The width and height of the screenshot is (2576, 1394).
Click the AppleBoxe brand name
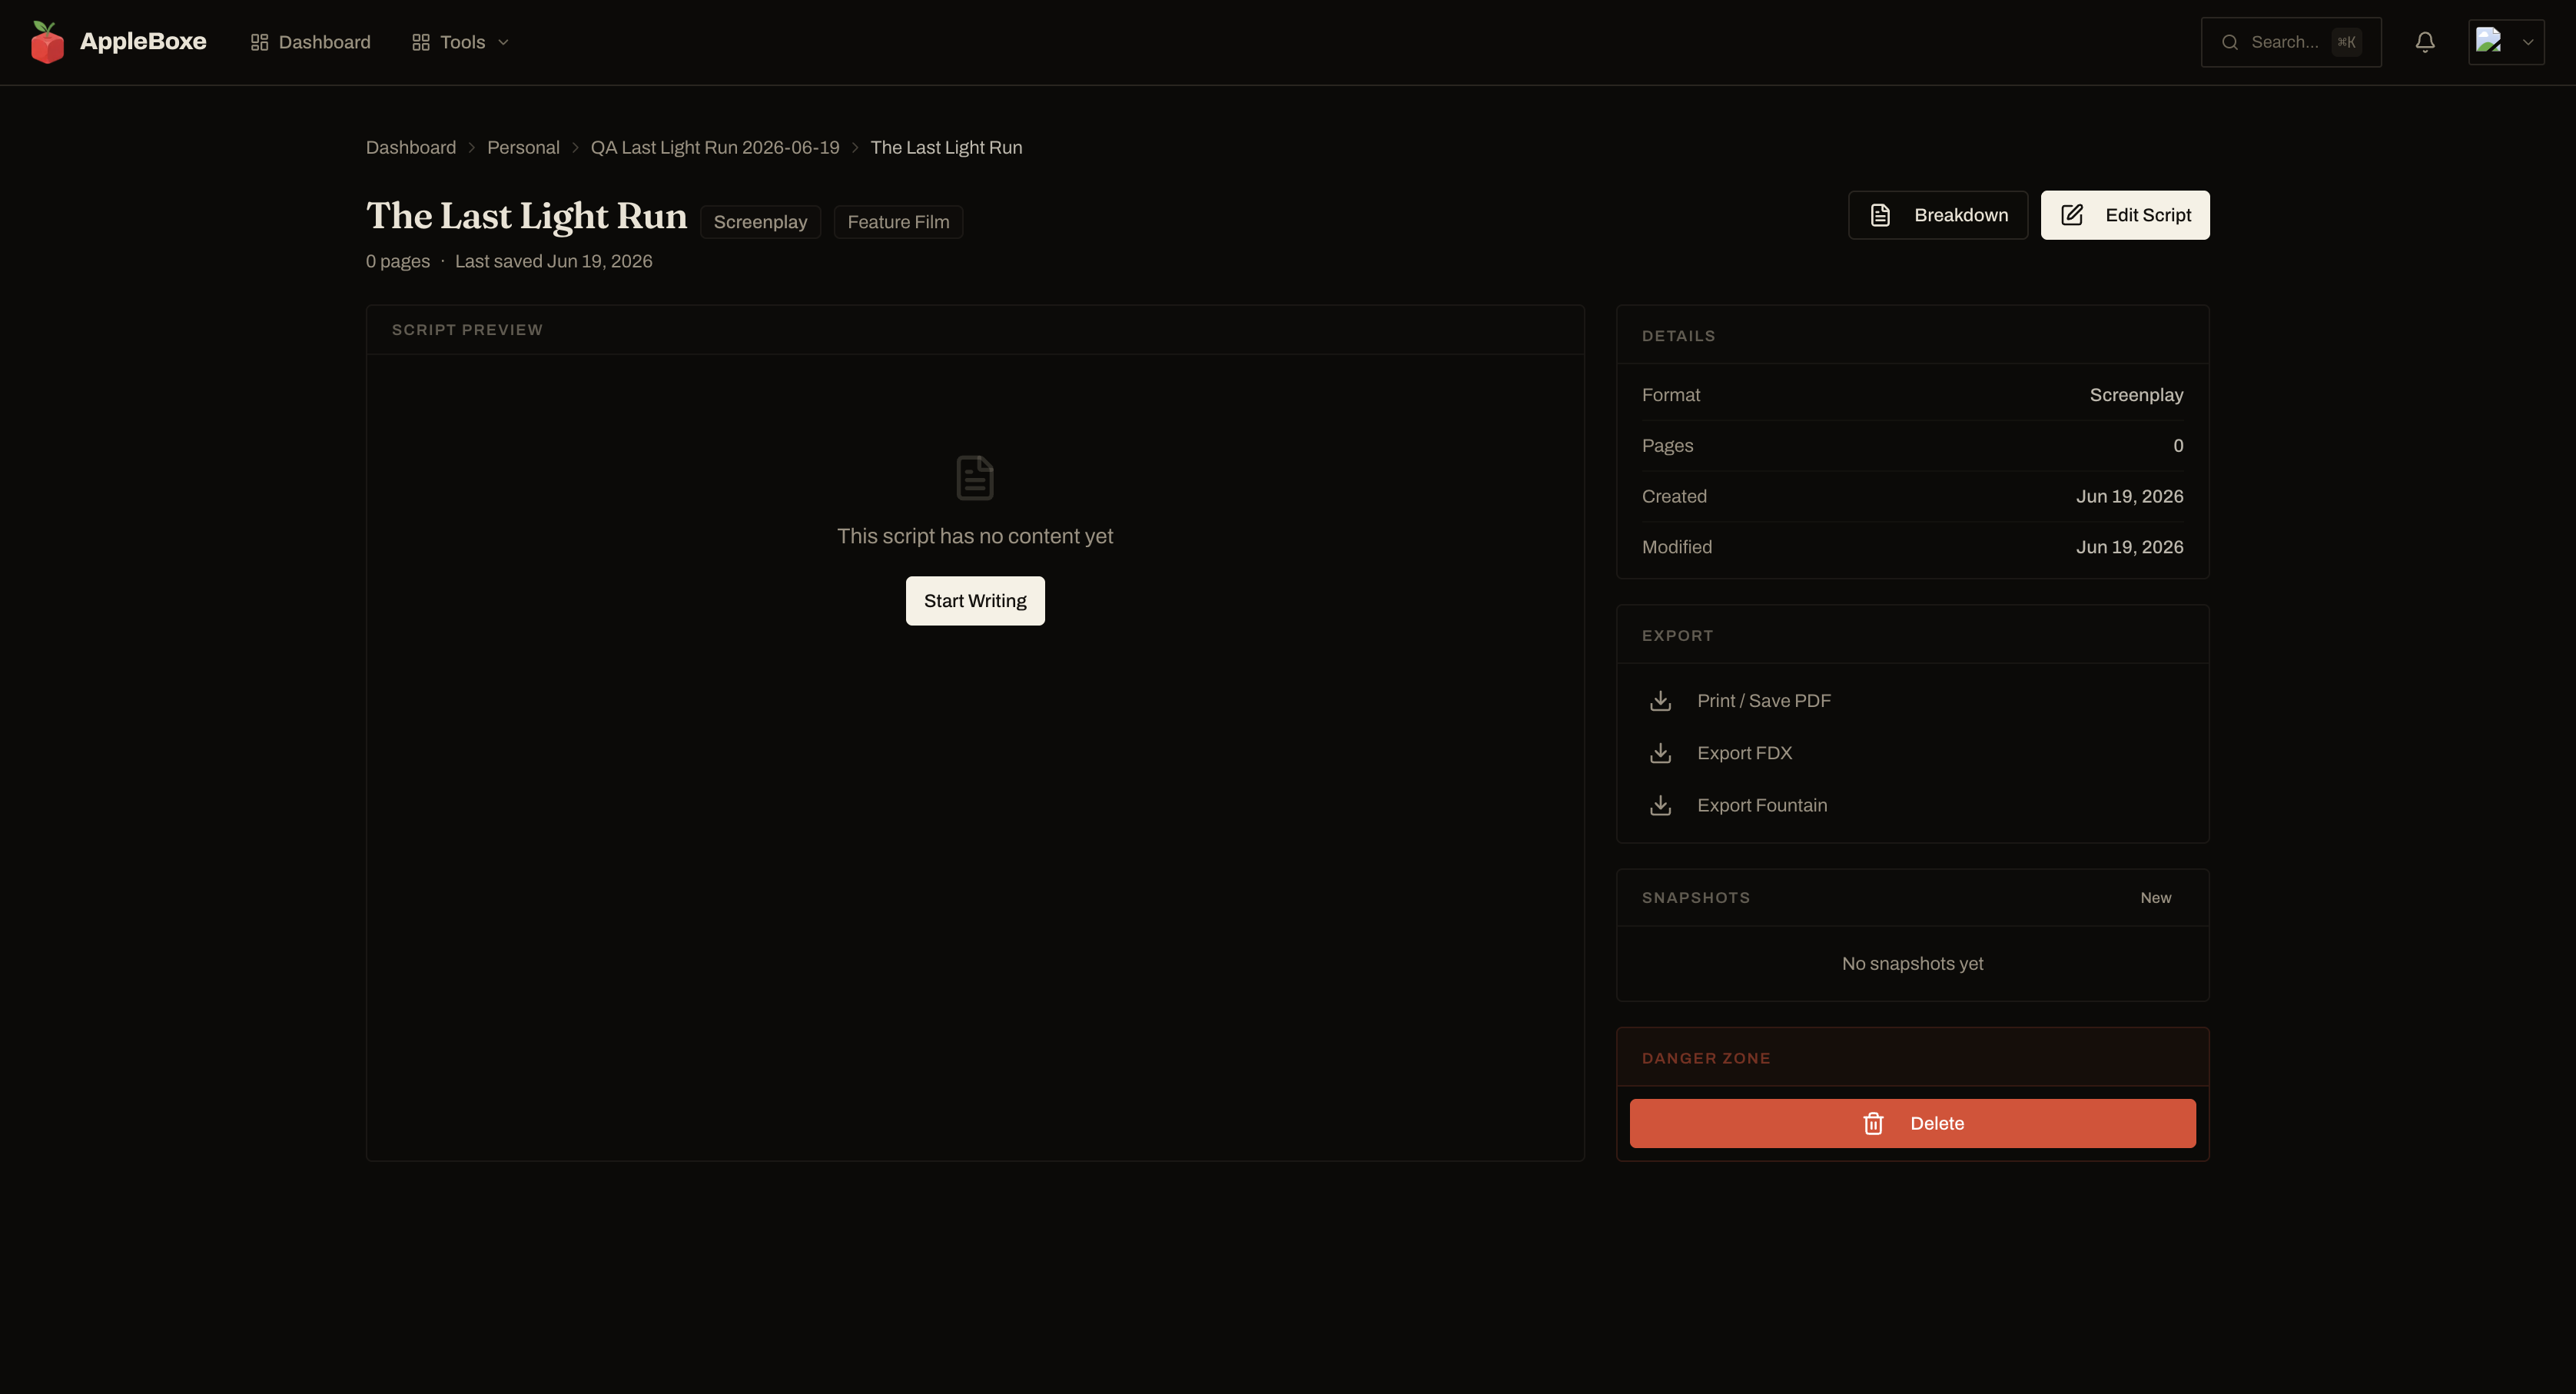coord(143,41)
